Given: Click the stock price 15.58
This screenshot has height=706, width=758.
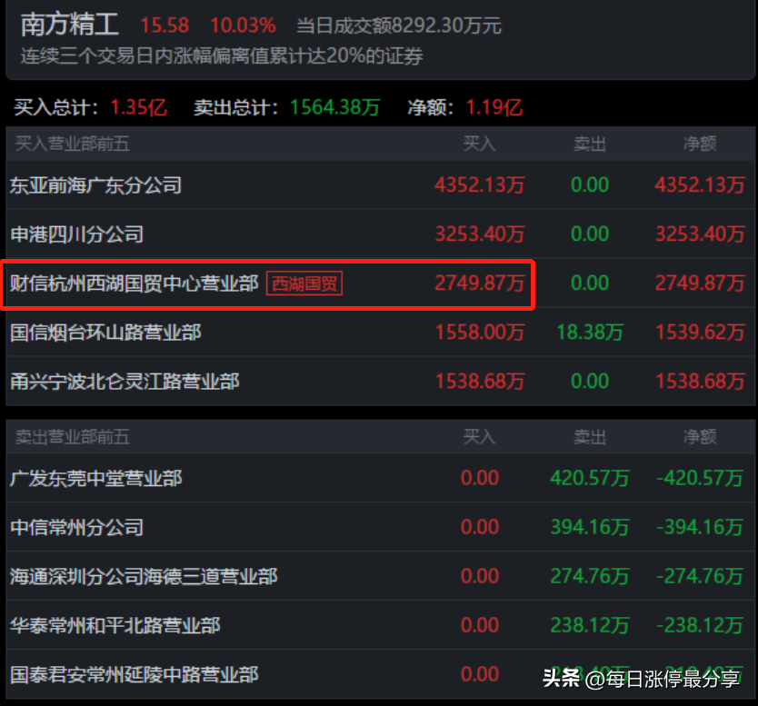Looking at the screenshot, I should pyautogui.click(x=165, y=25).
